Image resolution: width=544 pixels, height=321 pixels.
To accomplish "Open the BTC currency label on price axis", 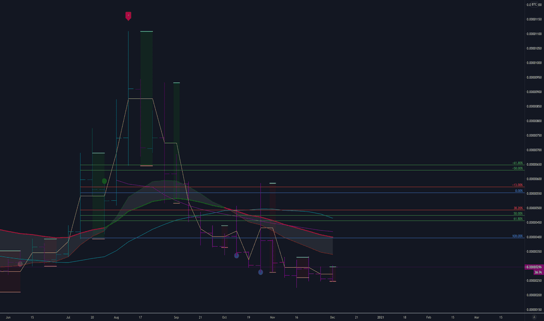I will click(x=534, y=5).
